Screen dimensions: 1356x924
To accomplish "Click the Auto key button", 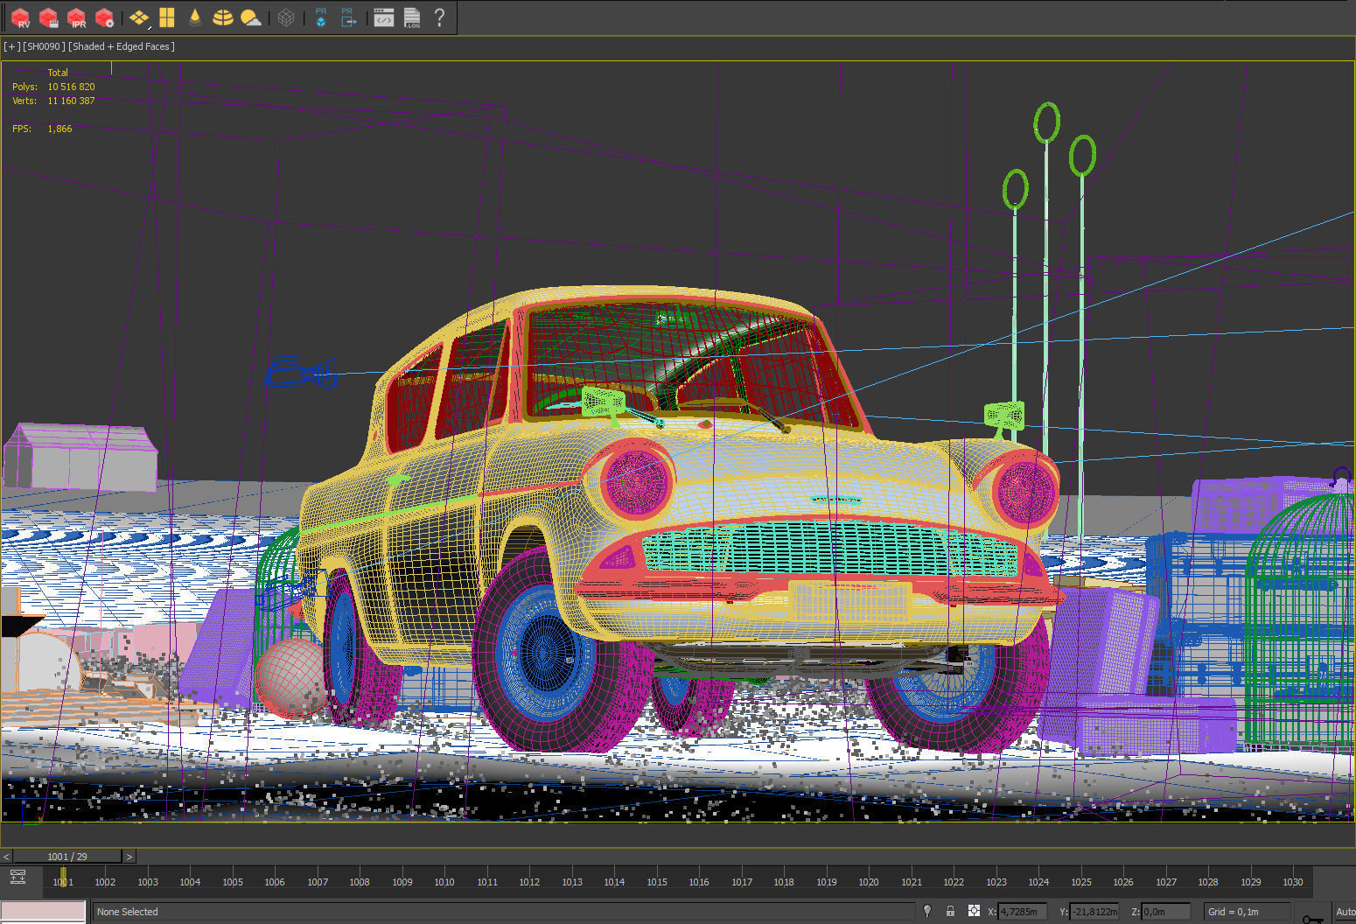I will pyautogui.click(x=1345, y=912).
